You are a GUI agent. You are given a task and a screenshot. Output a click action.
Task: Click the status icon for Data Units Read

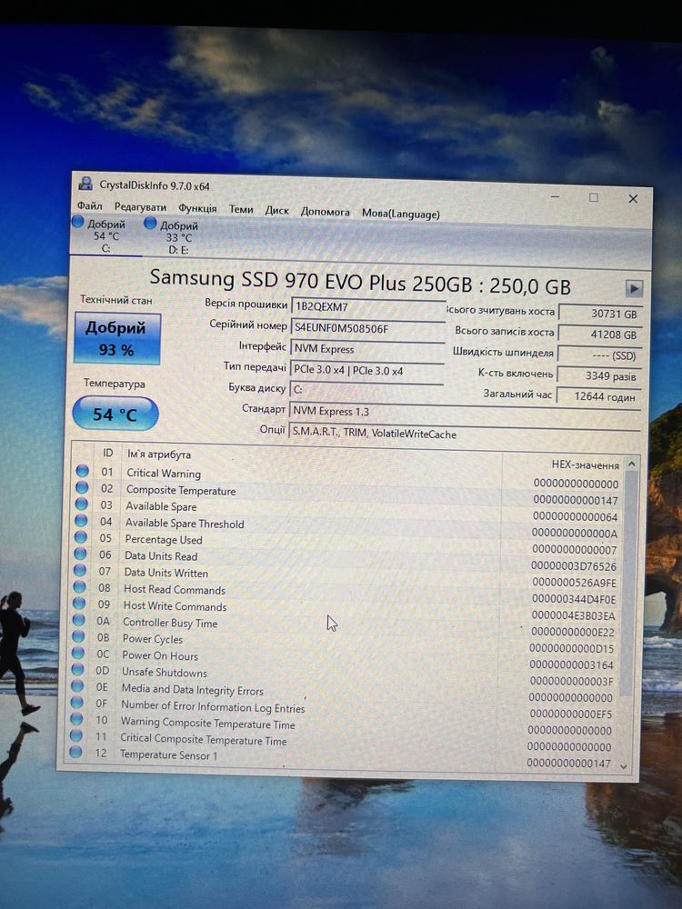tap(81, 554)
